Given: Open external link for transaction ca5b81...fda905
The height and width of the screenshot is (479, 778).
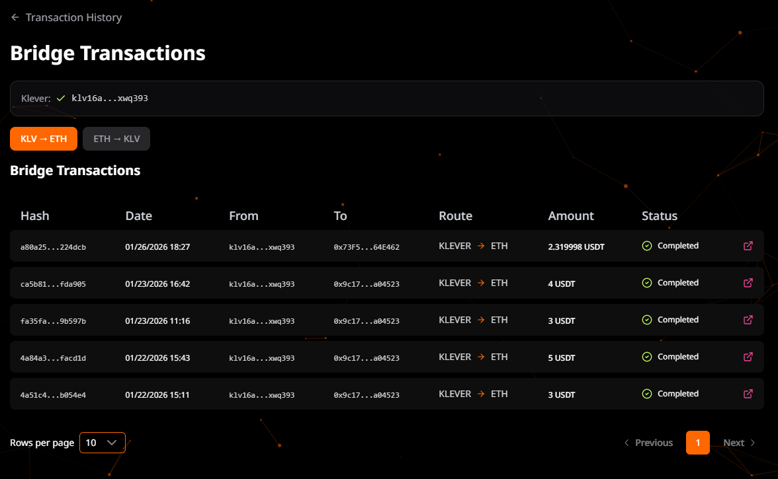Looking at the screenshot, I should (x=748, y=283).
